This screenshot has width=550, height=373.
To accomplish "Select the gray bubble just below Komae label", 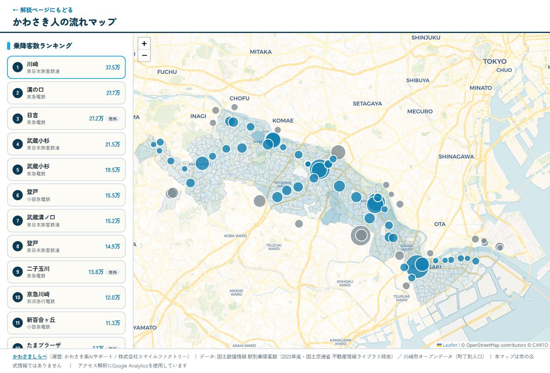I will tap(278, 130).
